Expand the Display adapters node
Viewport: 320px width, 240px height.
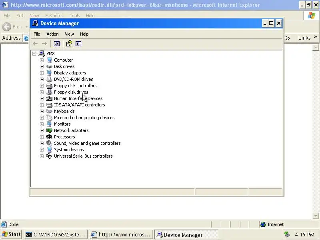coord(42,73)
